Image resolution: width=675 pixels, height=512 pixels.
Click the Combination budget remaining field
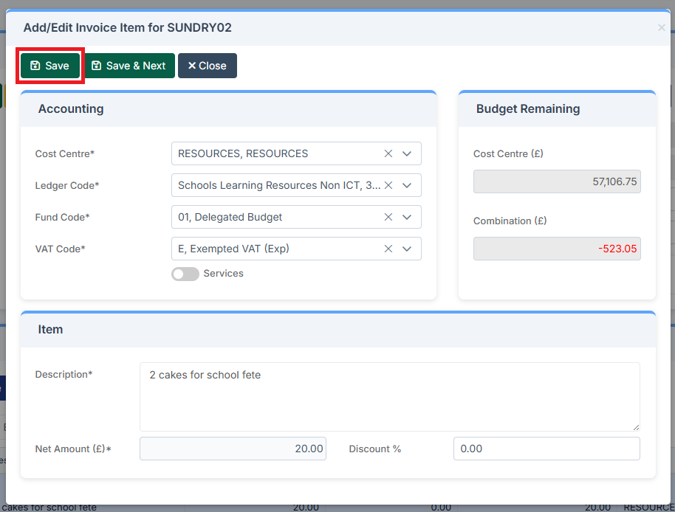click(x=557, y=249)
